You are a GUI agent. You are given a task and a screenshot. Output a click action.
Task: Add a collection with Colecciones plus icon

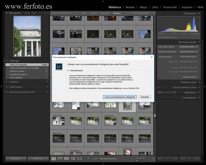coord(47,87)
